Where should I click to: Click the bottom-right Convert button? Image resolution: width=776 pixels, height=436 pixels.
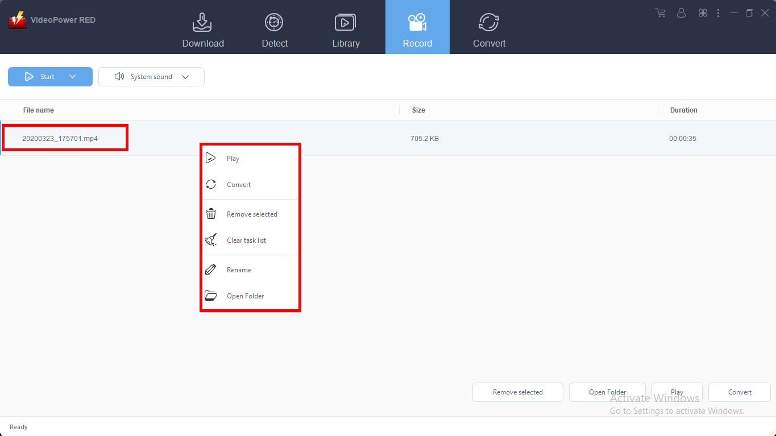pos(739,392)
